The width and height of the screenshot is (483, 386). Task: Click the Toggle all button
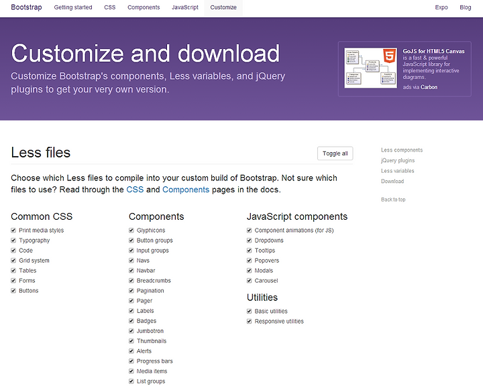(x=335, y=153)
